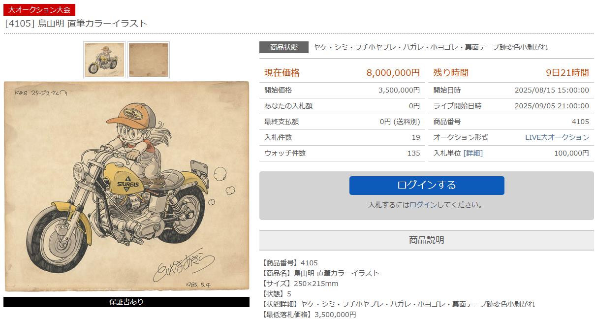Follow the ログイン link in the bidding notice
Image resolution: width=595 pixels, height=319 pixels.
pos(423,205)
